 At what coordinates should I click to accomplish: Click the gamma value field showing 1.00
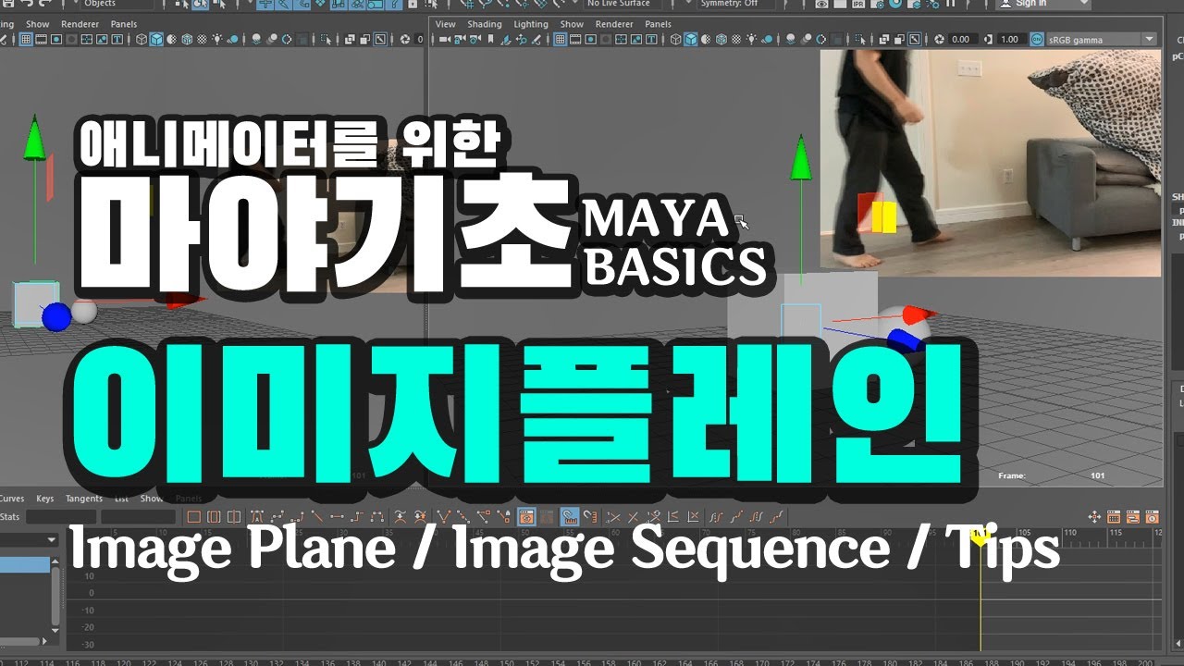point(1010,40)
